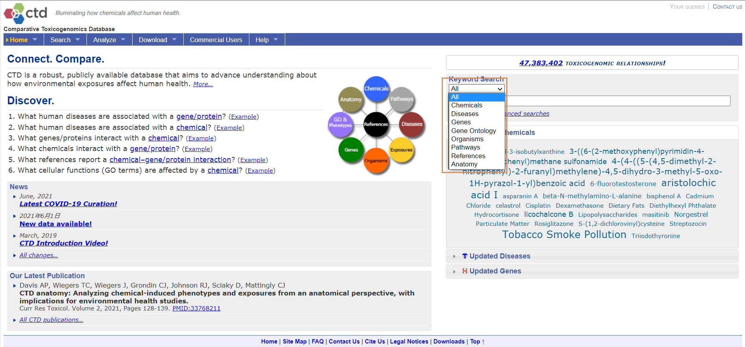
Task: Open the Triiodothyronine chemical link
Action: [x=656, y=236]
